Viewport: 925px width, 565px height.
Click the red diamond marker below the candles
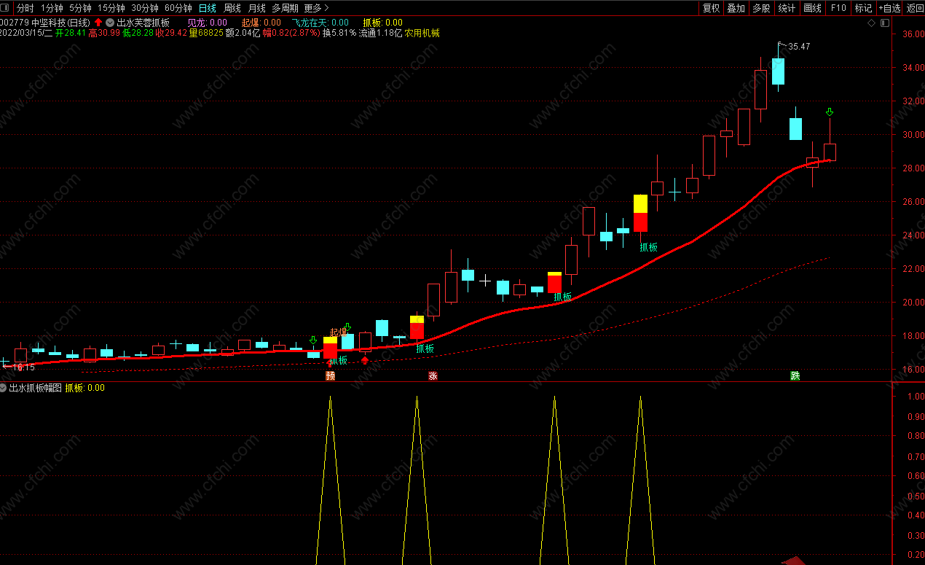coord(365,360)
